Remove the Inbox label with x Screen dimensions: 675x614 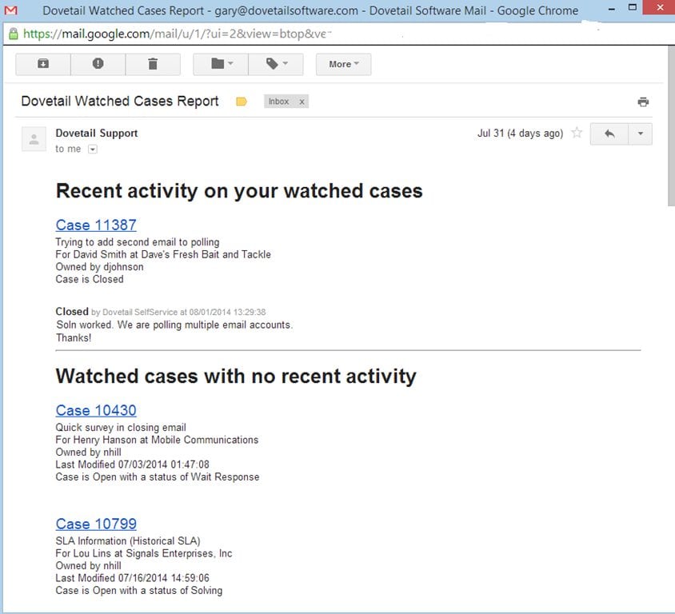click(302, 102)
